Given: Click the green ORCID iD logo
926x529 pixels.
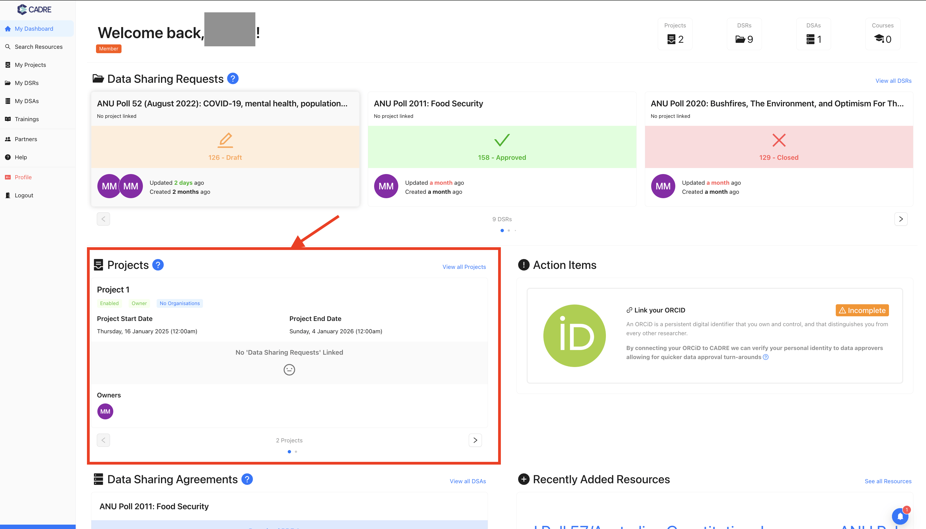Looking at the screenshot, I should 574,336.
